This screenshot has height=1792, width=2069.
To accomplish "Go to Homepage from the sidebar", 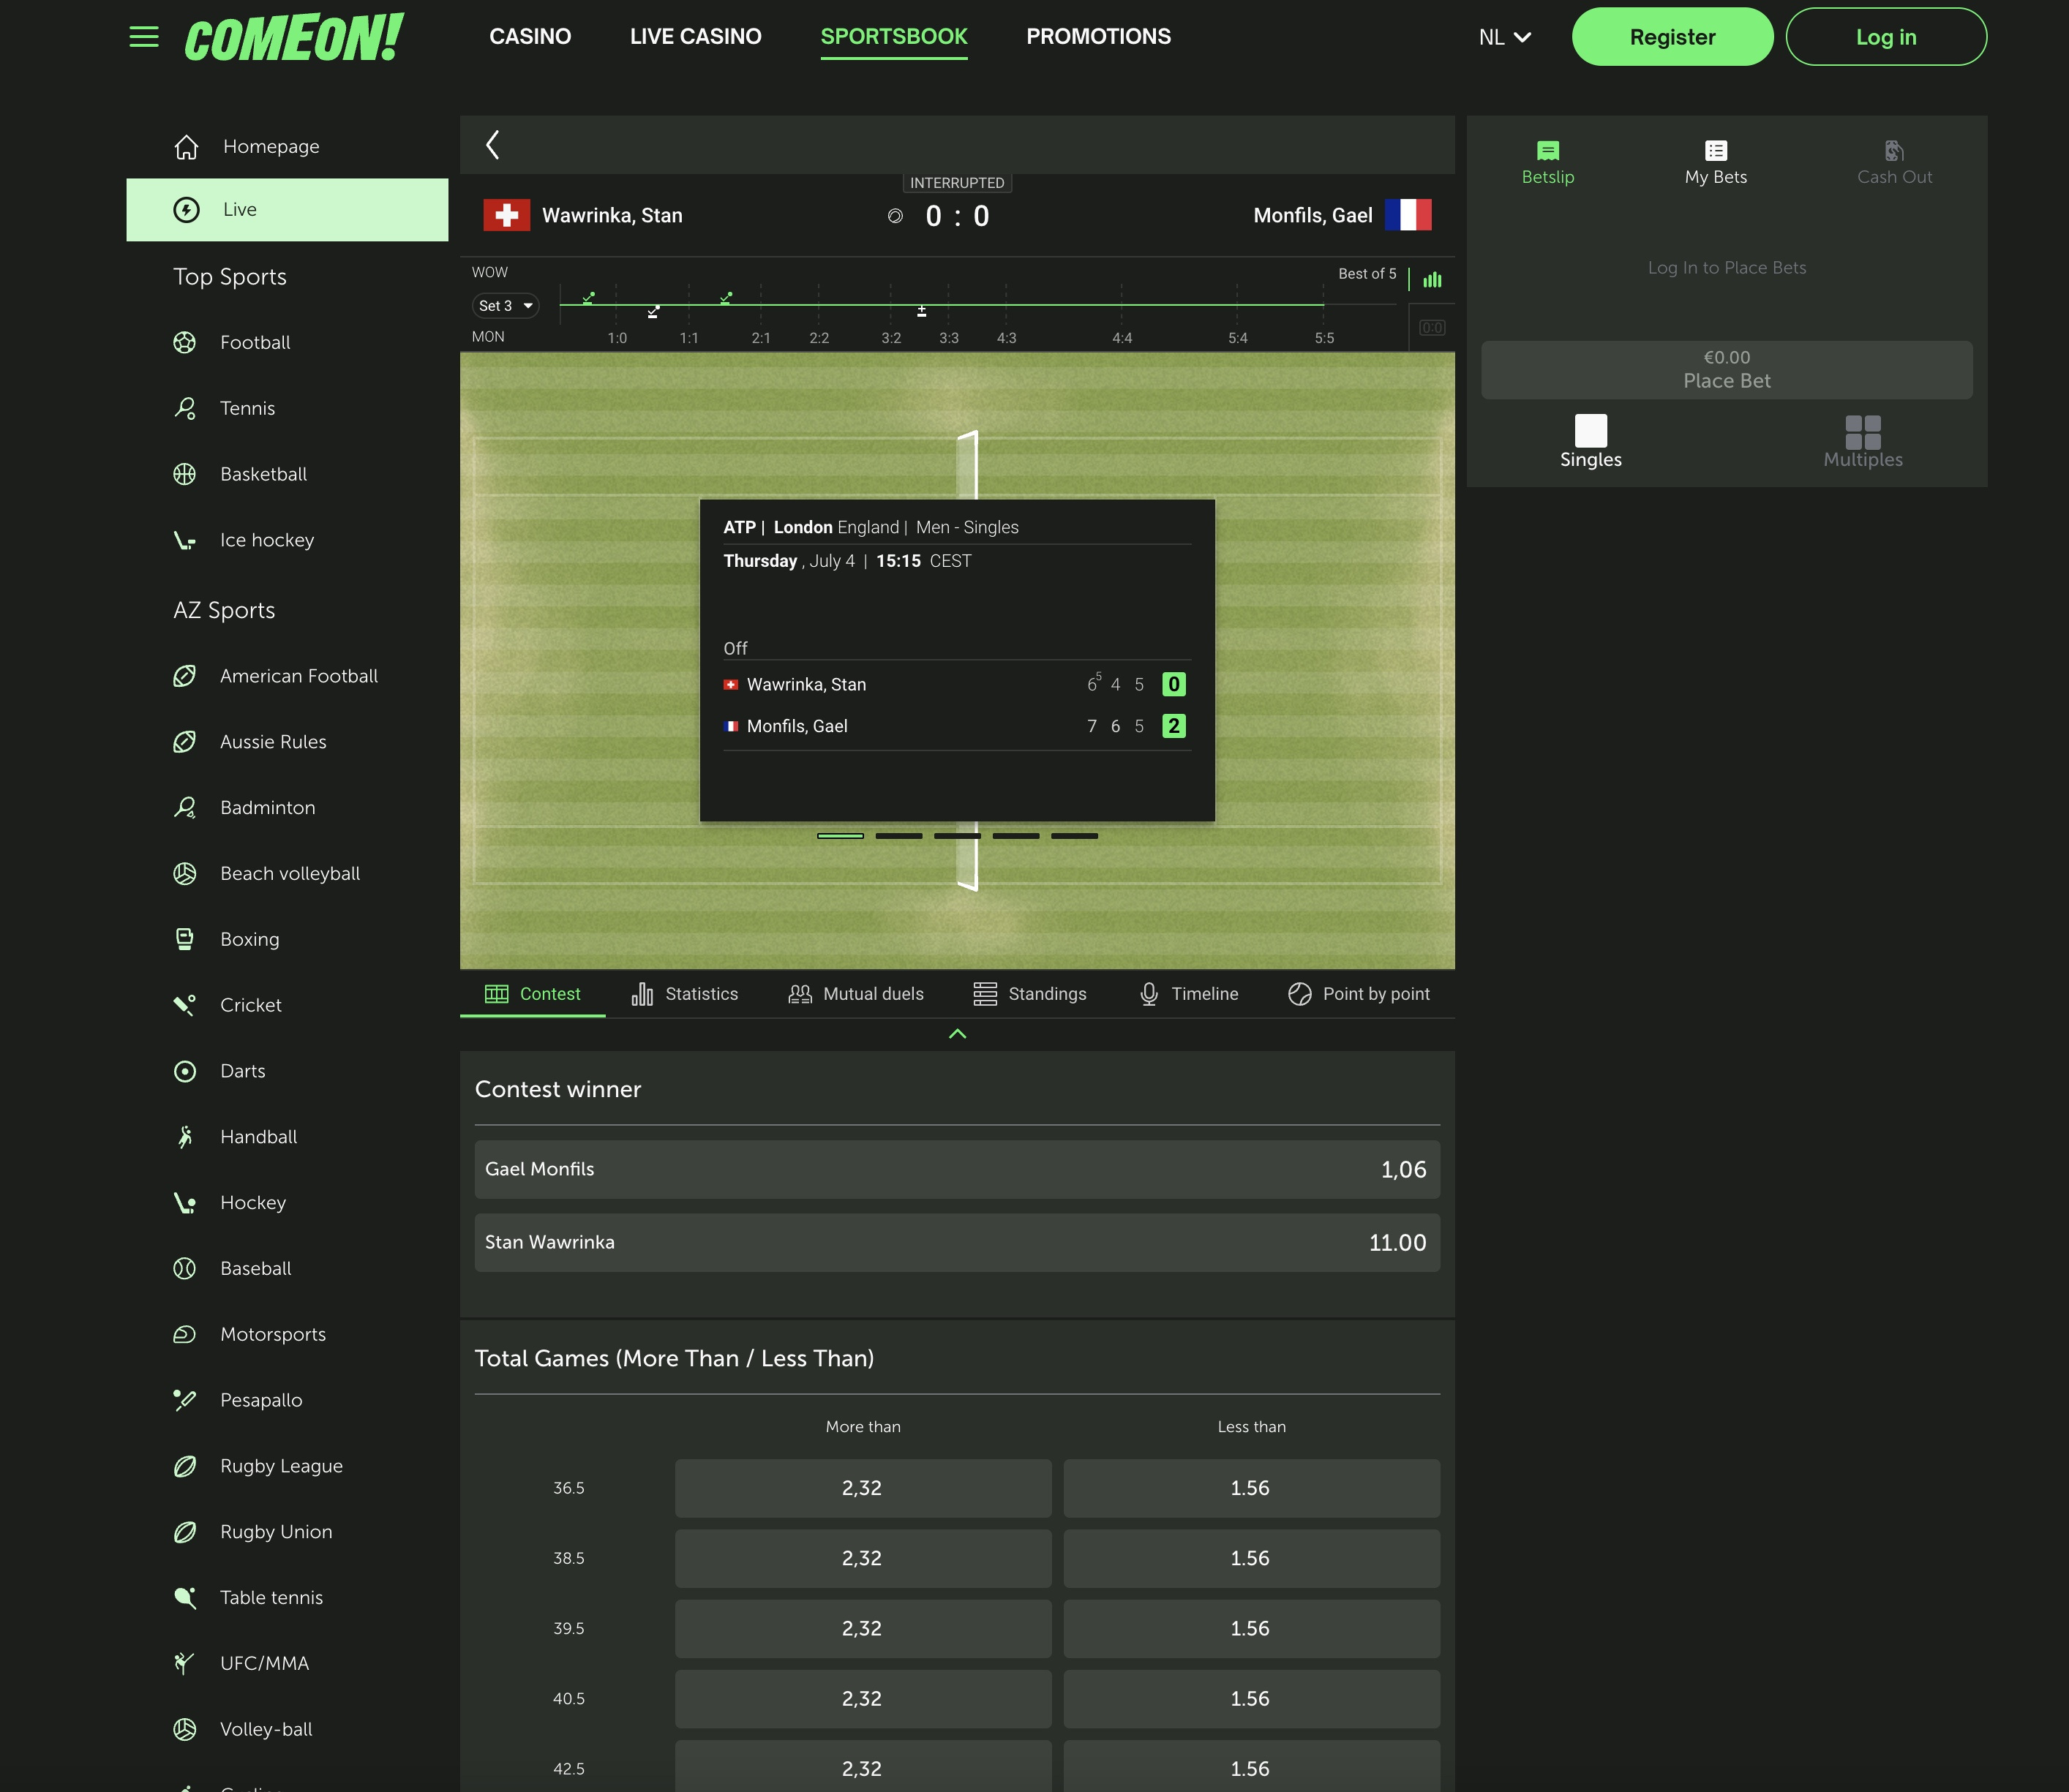I will pyautogui.click(x=270, y=147).
